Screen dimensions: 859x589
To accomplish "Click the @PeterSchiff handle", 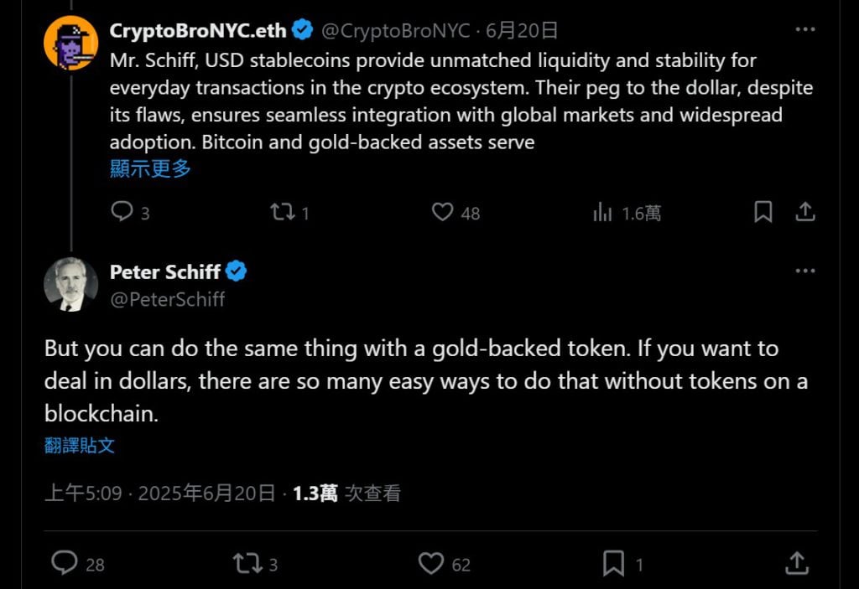I will pyautogui.click(x=168, y=299).
